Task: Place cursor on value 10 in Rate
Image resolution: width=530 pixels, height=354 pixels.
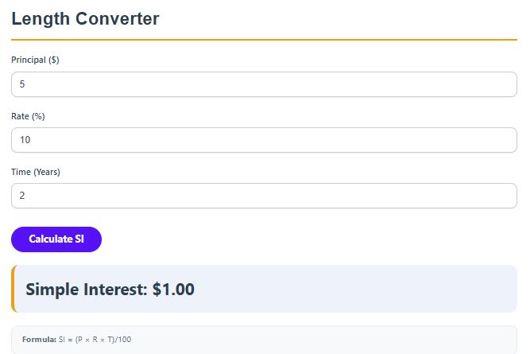Action: click(x=25, y=140)
